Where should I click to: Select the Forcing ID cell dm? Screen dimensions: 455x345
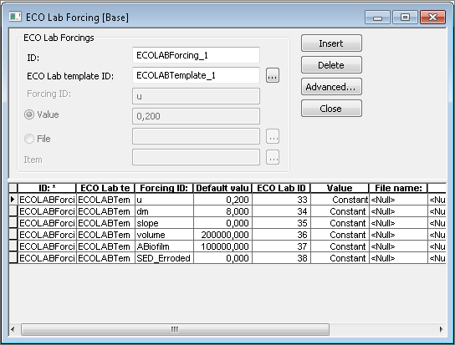tap(164, 211)
